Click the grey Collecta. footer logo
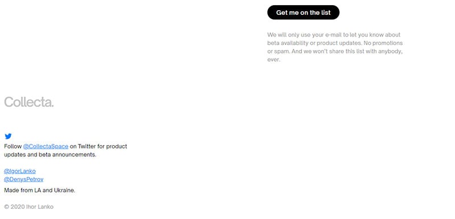Image resolution: width=455 pixels, height=219 pixels. tap(29, 102)
